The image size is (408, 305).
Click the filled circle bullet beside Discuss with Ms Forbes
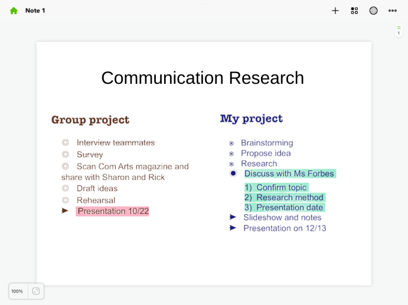(233, 173)
